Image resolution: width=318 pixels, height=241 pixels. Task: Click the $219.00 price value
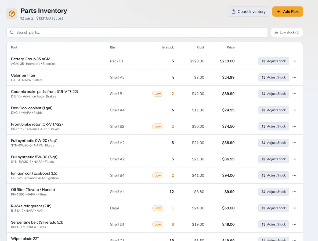point(227,61)
